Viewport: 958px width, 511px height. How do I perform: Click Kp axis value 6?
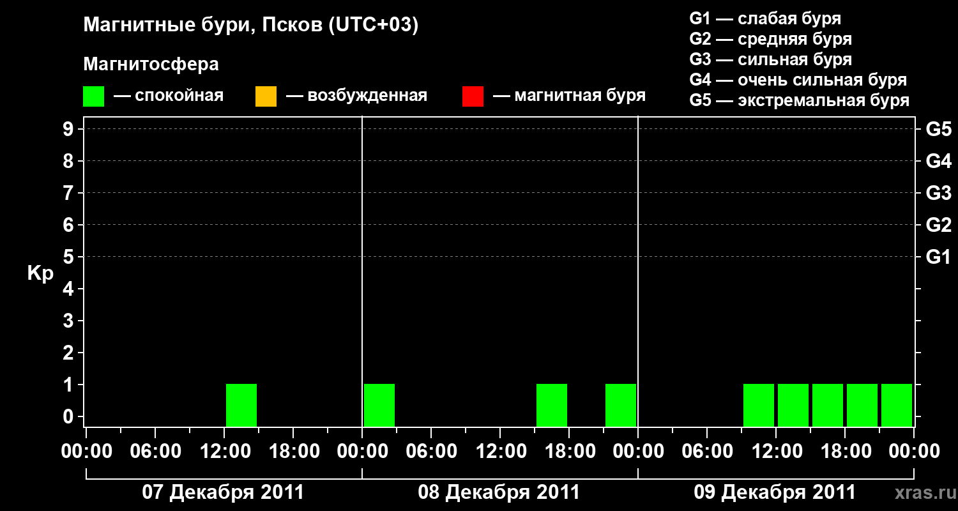point(69,225)
